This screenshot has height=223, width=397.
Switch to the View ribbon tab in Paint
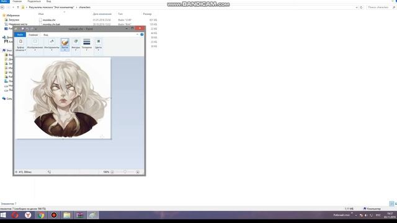45,35
